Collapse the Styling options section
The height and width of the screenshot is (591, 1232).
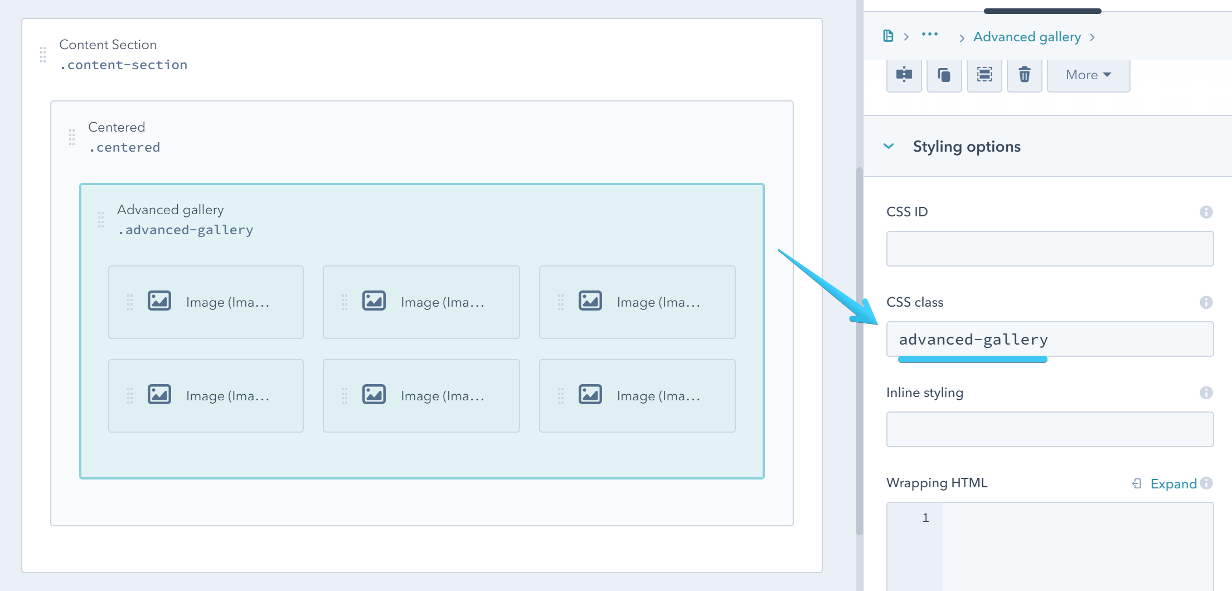(x=889, y=146)
